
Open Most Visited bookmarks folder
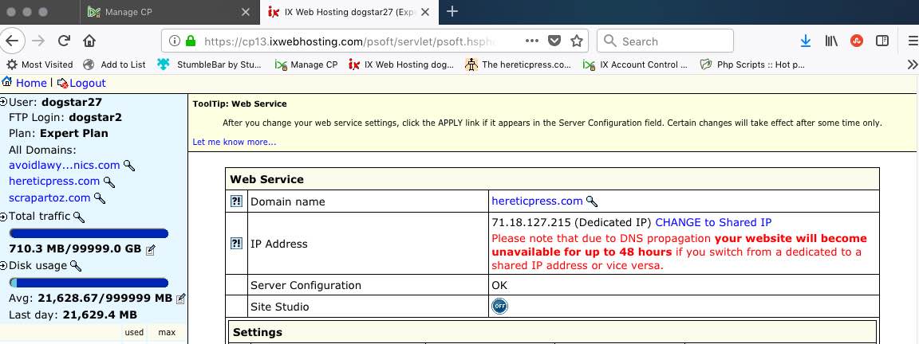tap(39, 64)
